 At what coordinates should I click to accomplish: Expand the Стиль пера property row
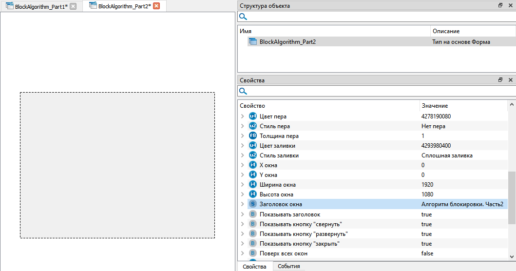[242, 126]
